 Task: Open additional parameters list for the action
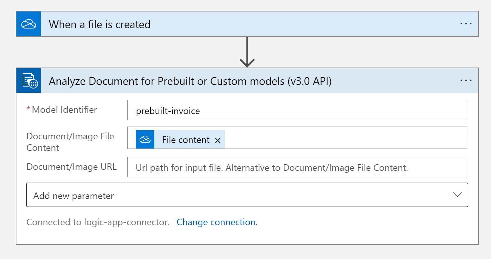click(247, 195)
